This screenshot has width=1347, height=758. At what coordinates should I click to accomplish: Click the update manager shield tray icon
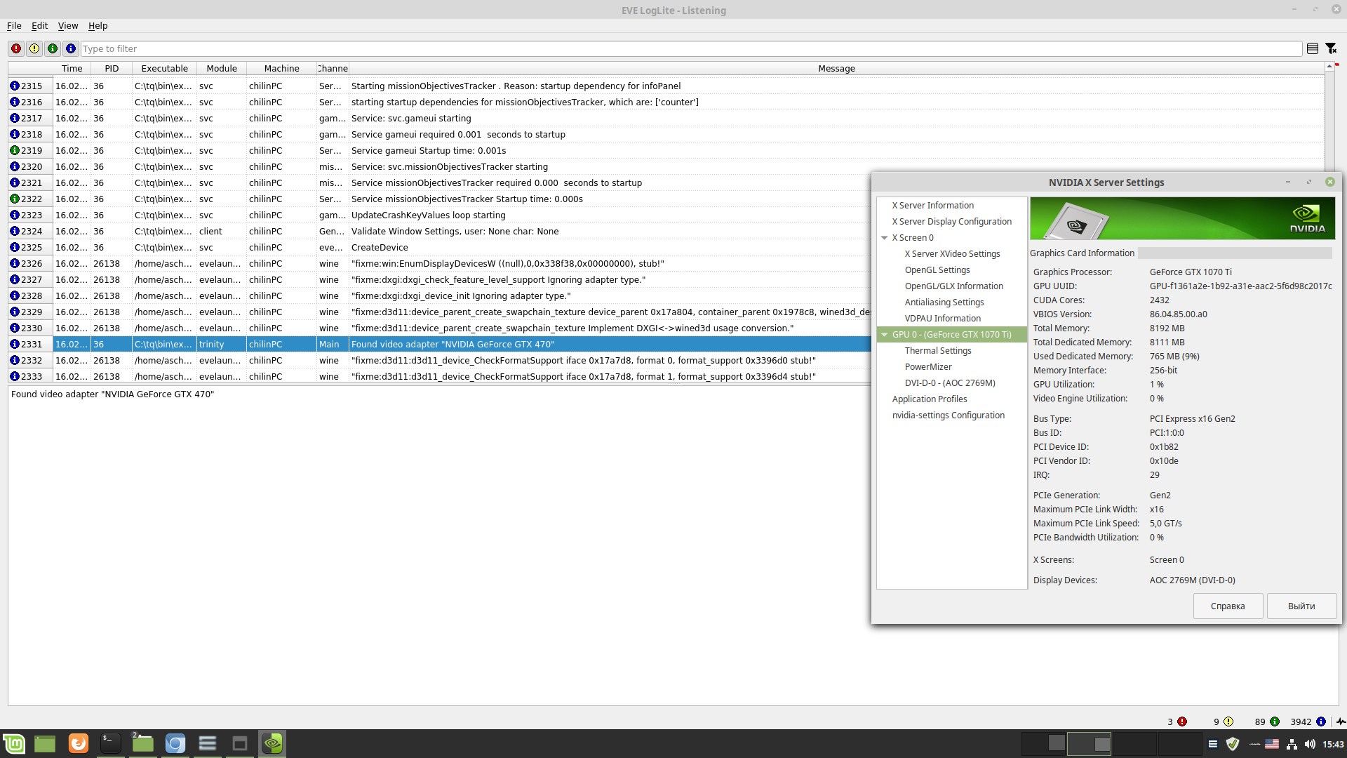tap(1233, 744)
